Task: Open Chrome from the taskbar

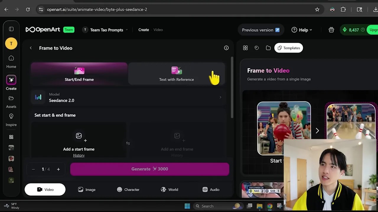Action: point(270,206)
